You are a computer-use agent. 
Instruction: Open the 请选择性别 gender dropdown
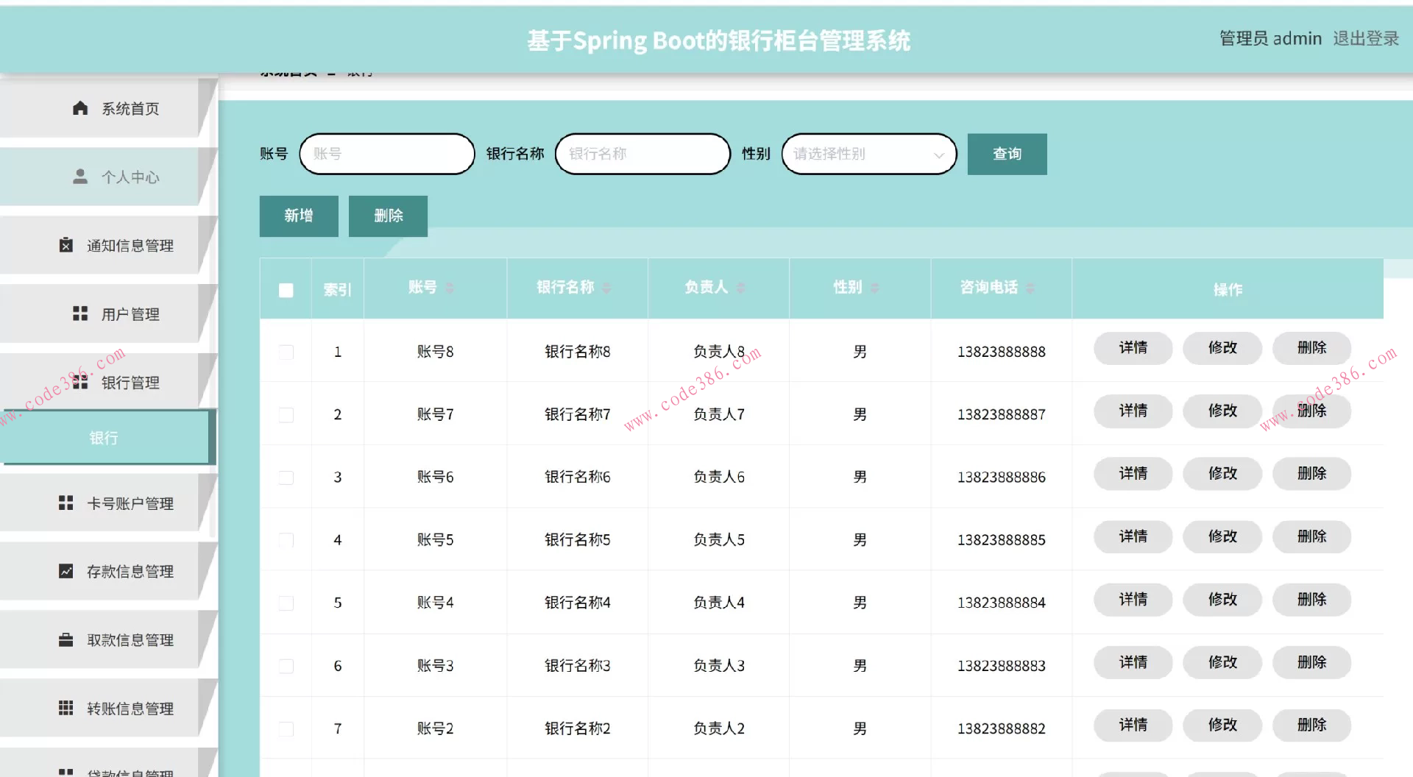pyautogui.click(x=868, y=154)
